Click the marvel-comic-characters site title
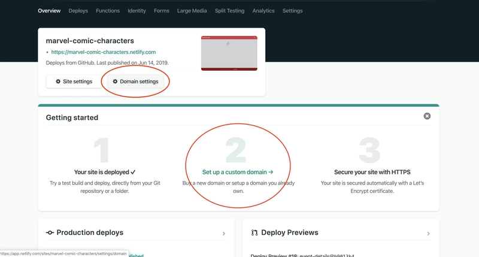 click(90, 41)
